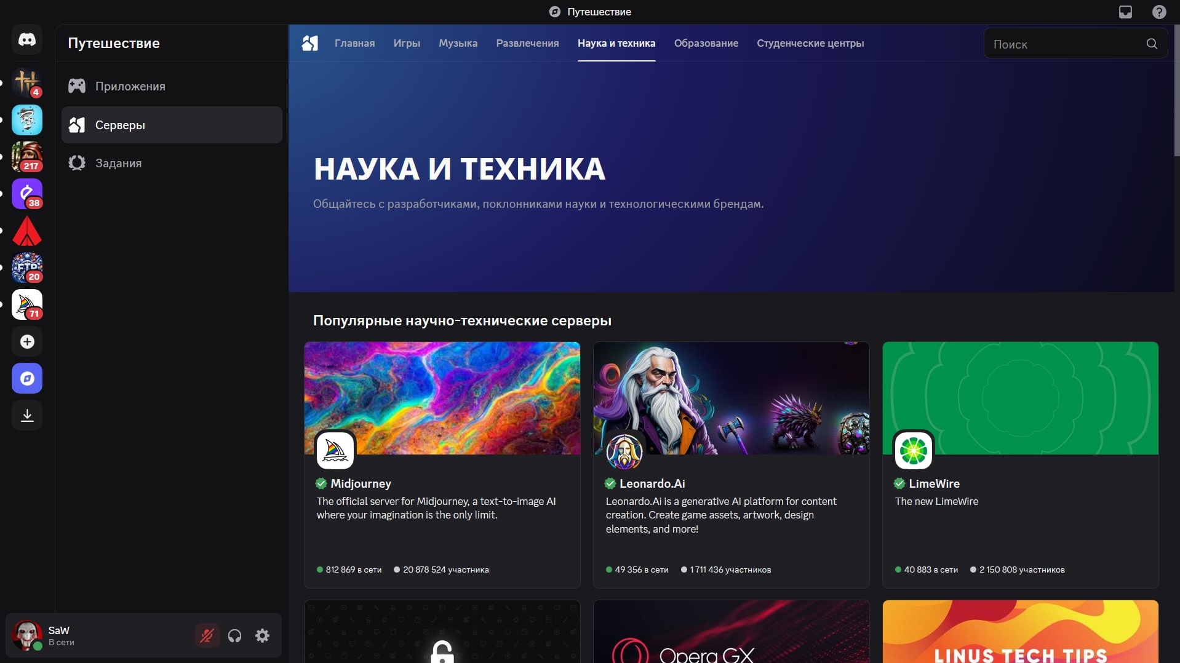Screen dimensions: 1180x663
Task: Open the purple server with 38 notifications
Action: [27, 194]
